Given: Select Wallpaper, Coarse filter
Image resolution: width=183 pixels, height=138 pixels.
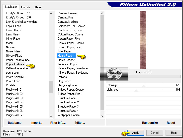Looking at the screenshot, I should (x=69, y=115).
